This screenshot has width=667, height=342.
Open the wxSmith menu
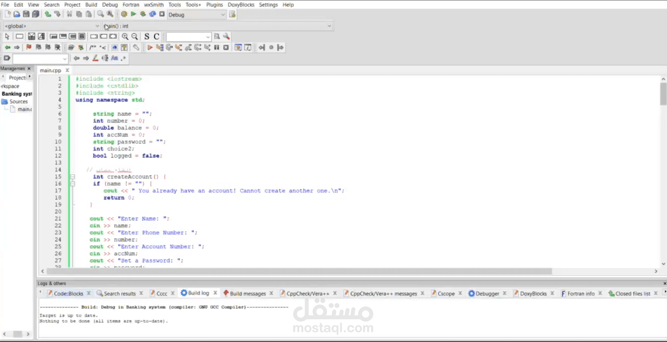(154, 5)
